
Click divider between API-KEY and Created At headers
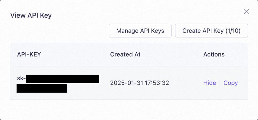pyautogui.click(x=103, y=54)
